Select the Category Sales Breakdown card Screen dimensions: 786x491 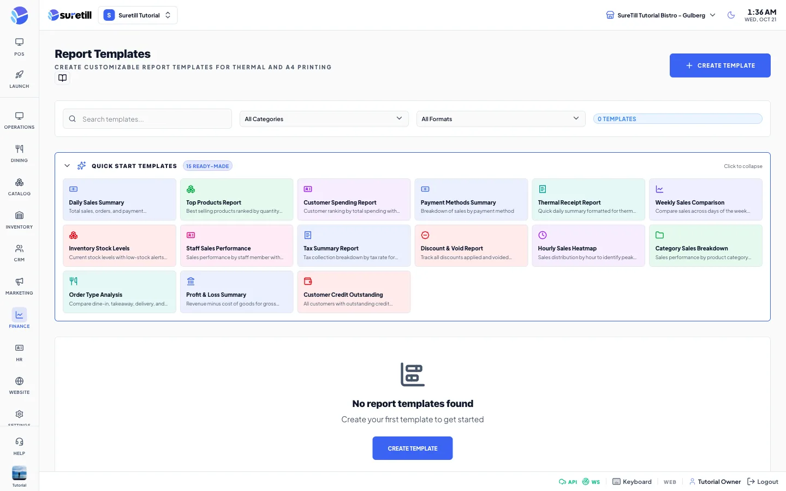point(706,246)
